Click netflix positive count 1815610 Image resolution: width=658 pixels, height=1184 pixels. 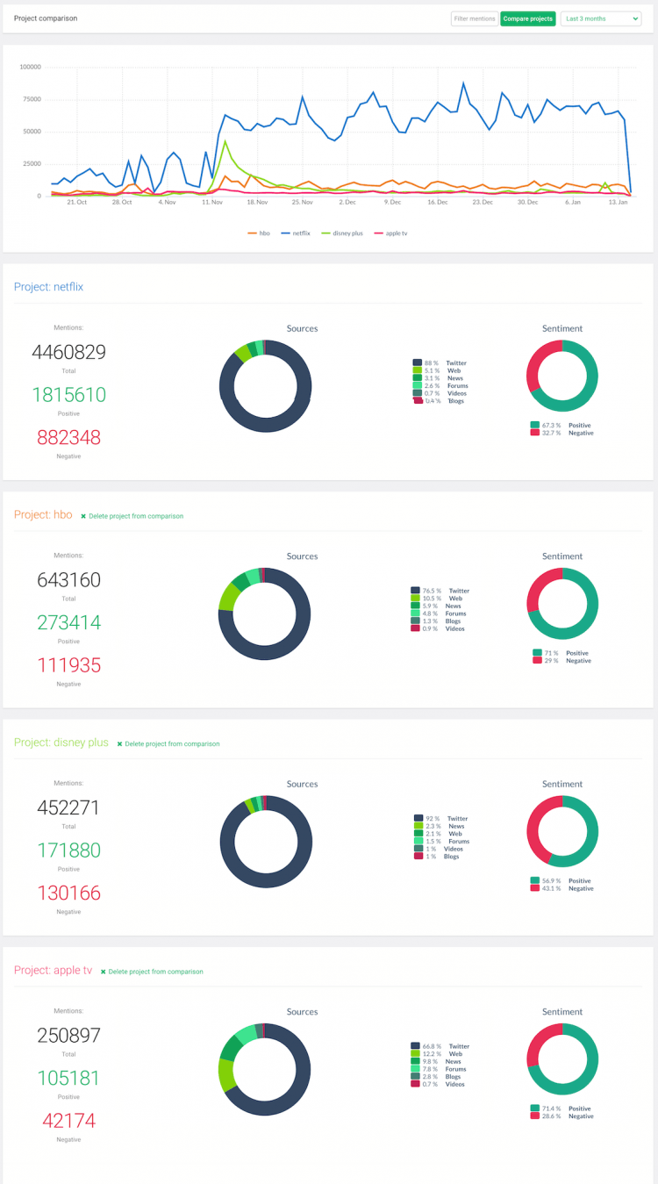68,395
